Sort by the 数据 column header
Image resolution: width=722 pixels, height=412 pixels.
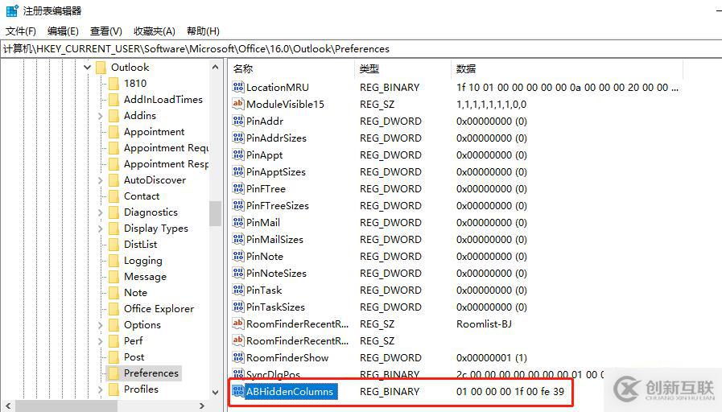tap(567, 69)
